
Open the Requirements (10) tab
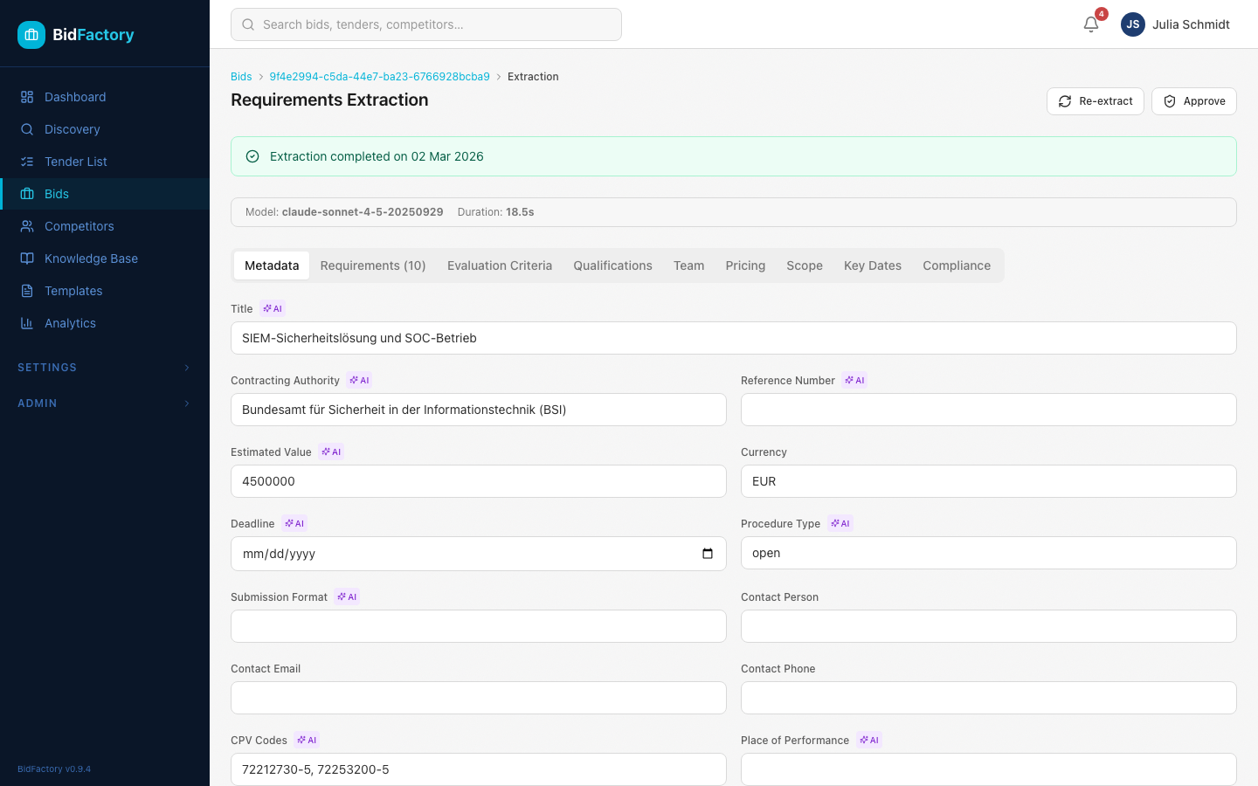point(373,265)
